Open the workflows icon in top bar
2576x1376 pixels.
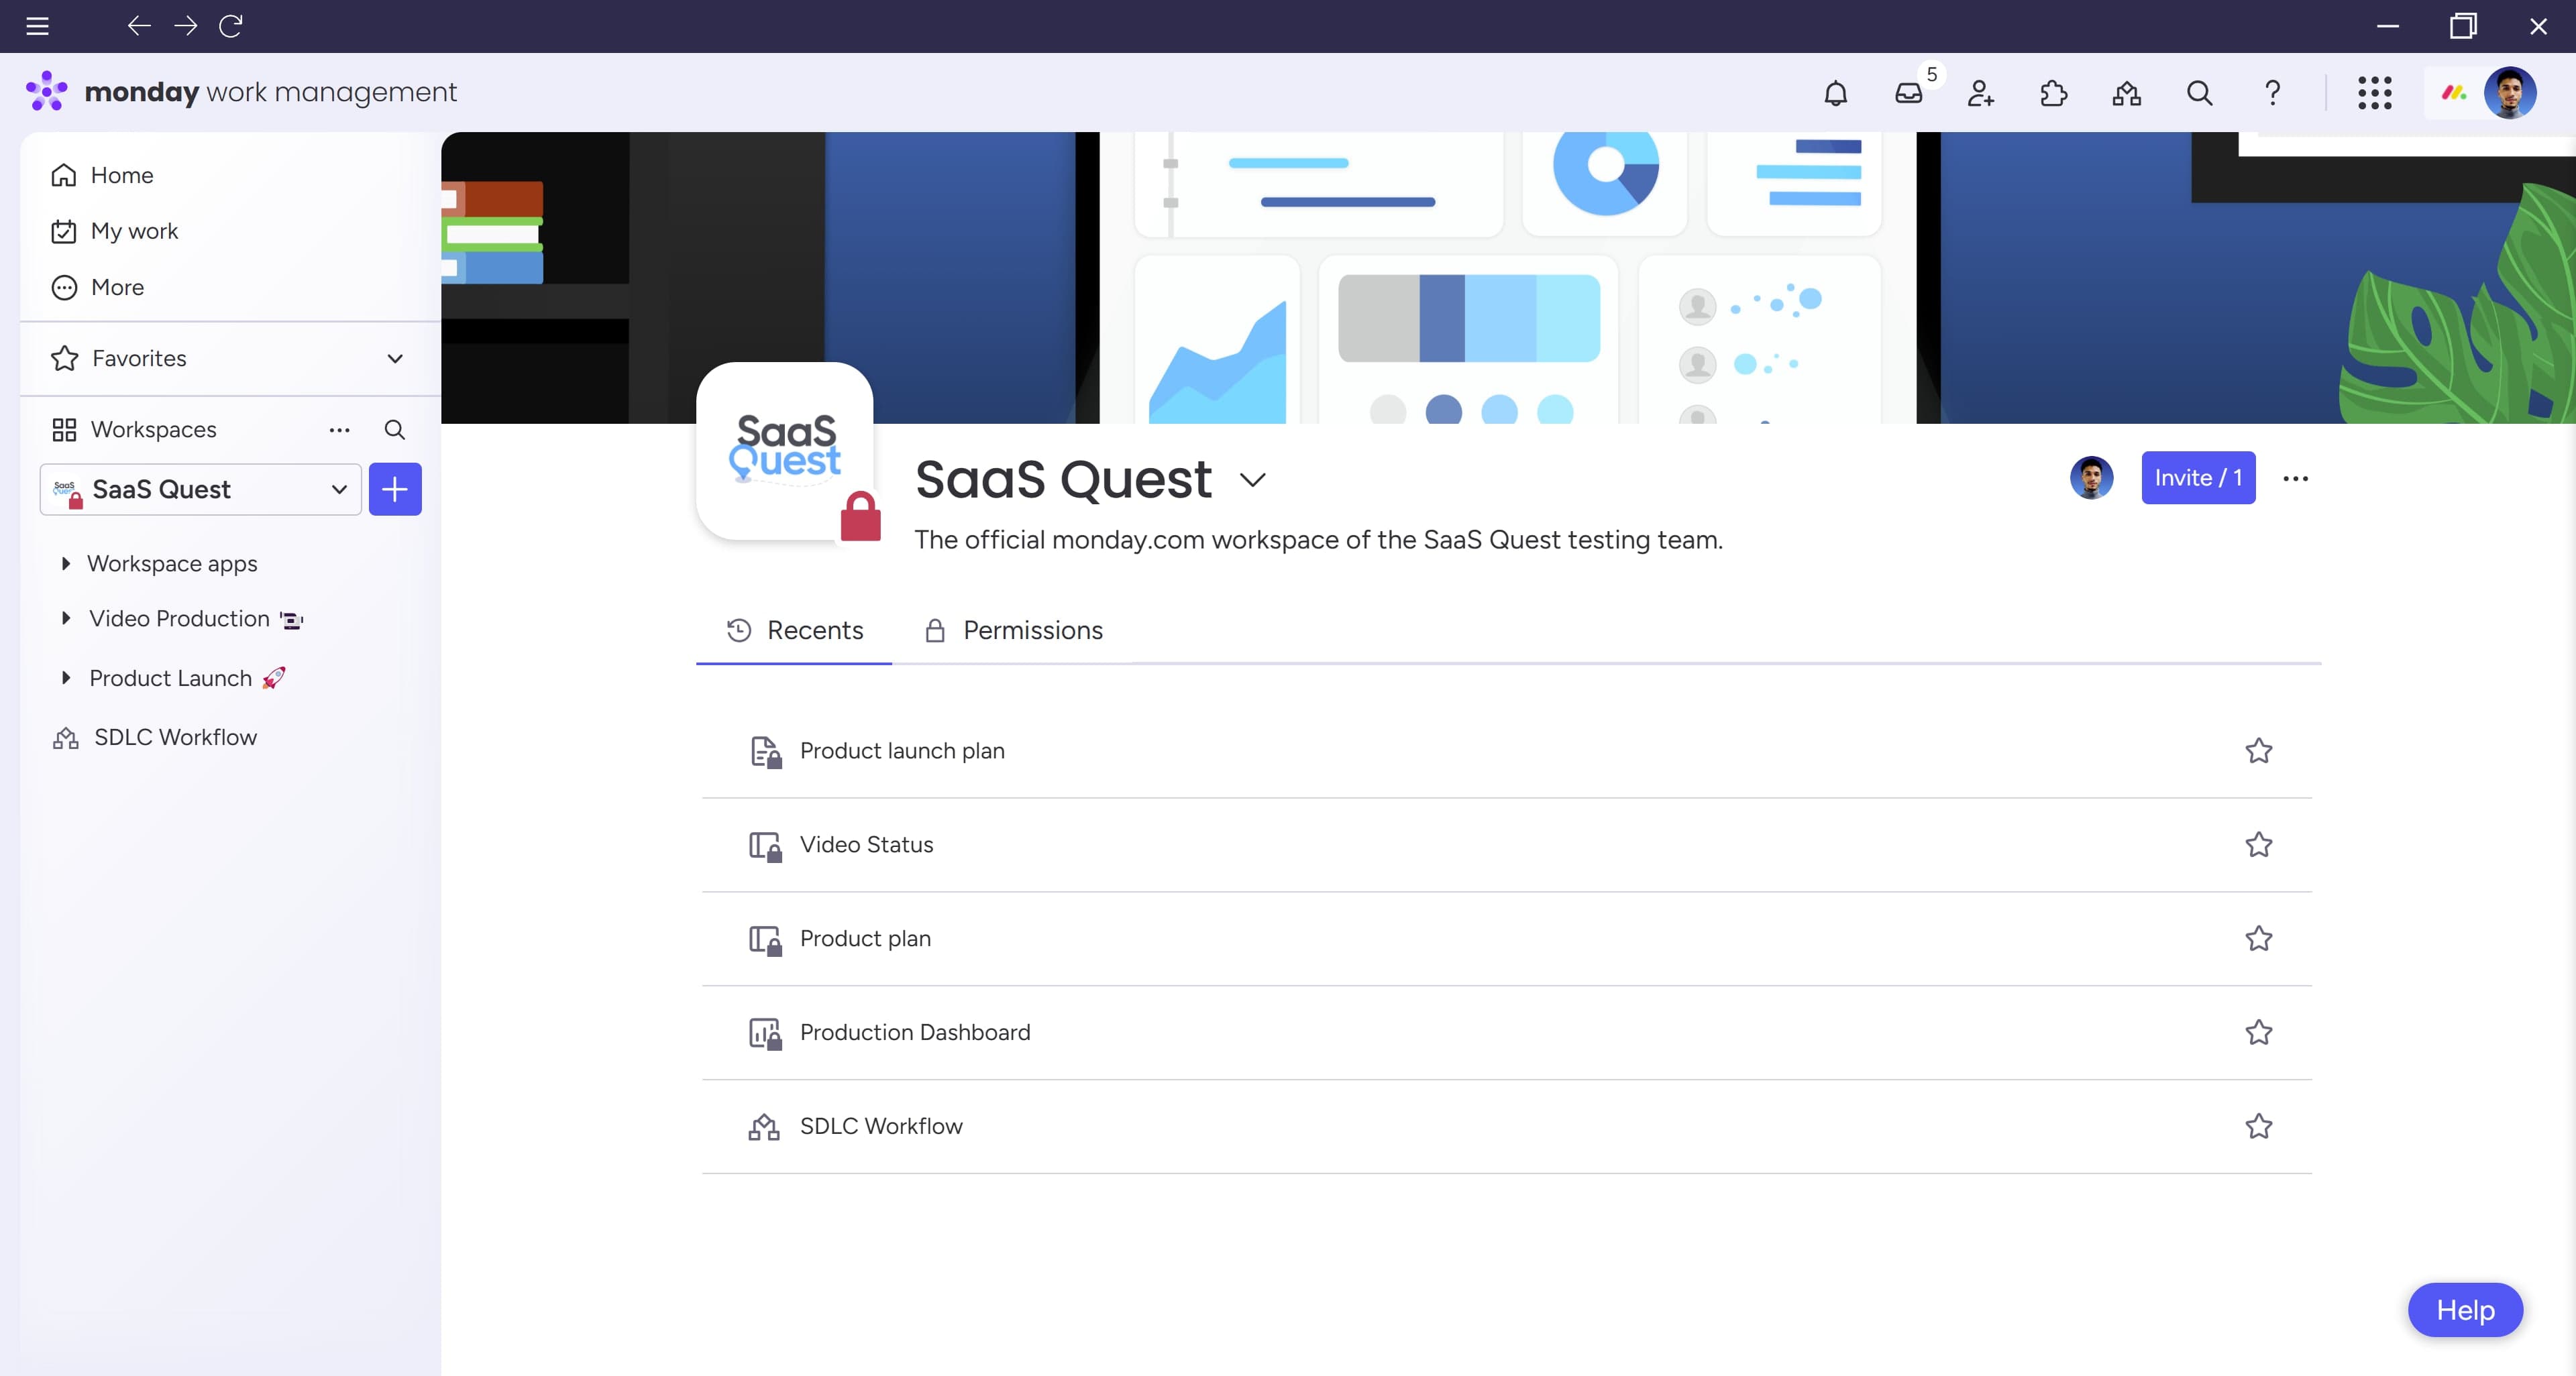[2126, 93]
